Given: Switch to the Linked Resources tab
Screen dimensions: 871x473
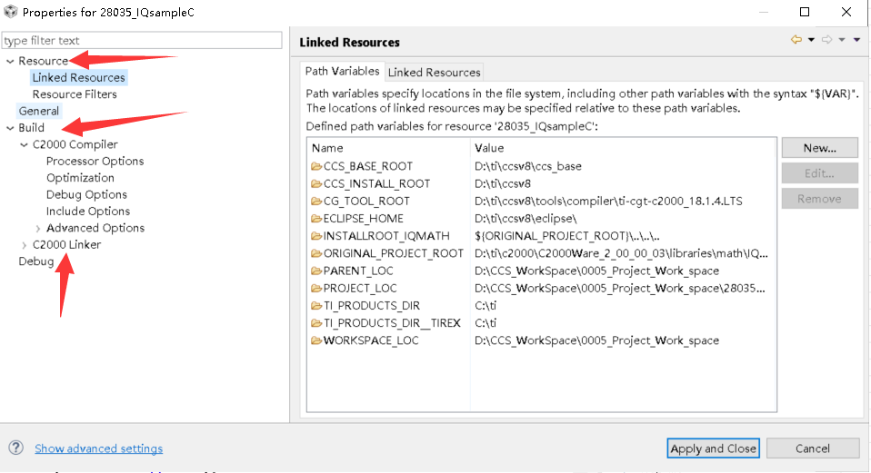Looking at the screenshot, I should click(x=434, y=72).
